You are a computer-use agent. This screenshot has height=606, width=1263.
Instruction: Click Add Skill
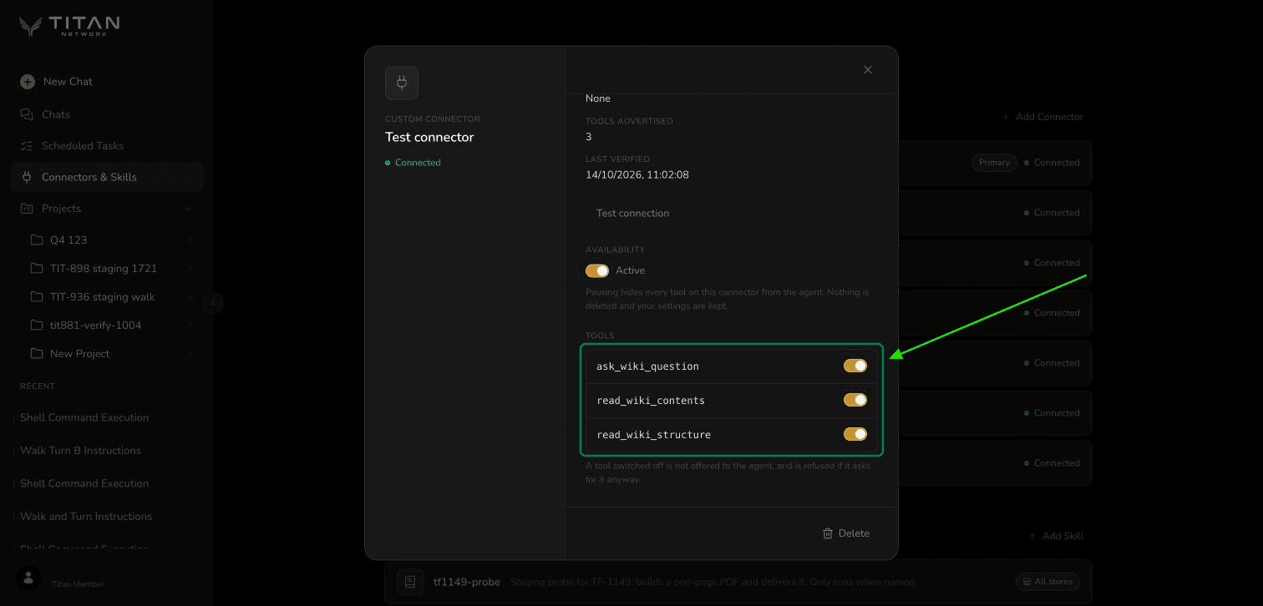click(1056, 536)
